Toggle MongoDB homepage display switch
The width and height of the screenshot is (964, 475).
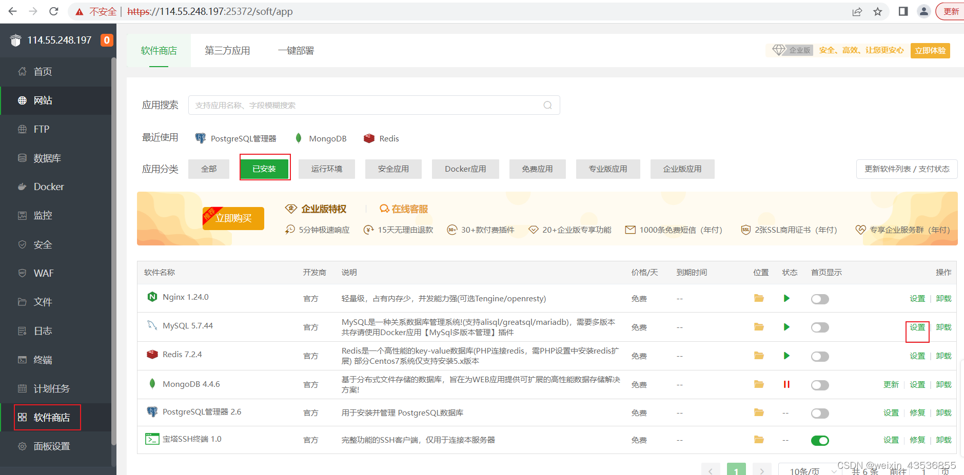(820, 385)
